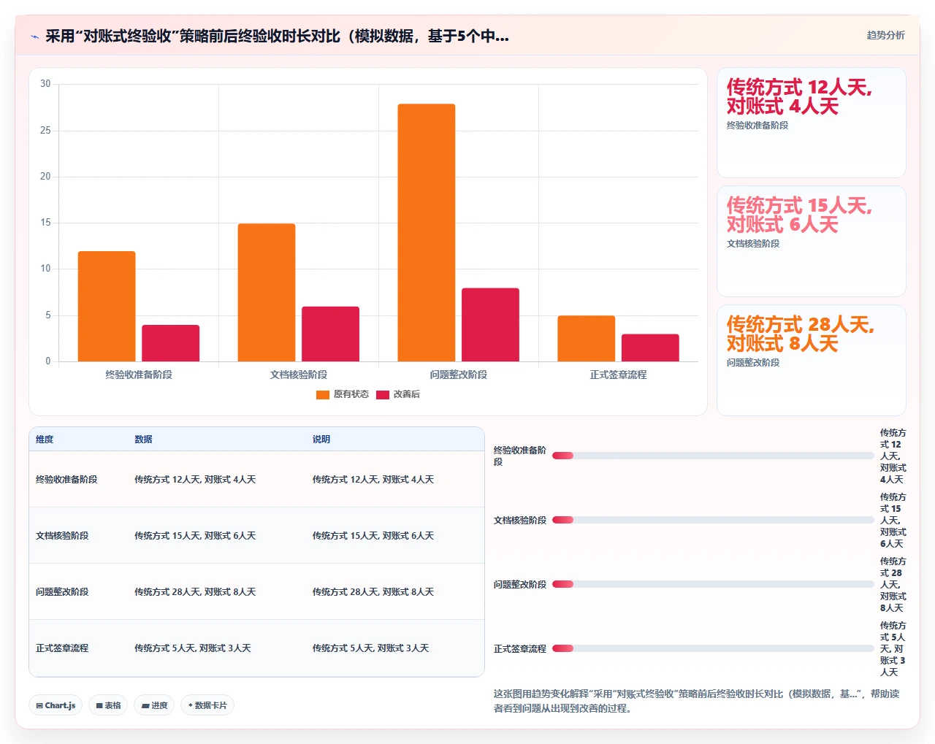Toggle the orange 原有状态 legend swatch

[x=323, y=395]
